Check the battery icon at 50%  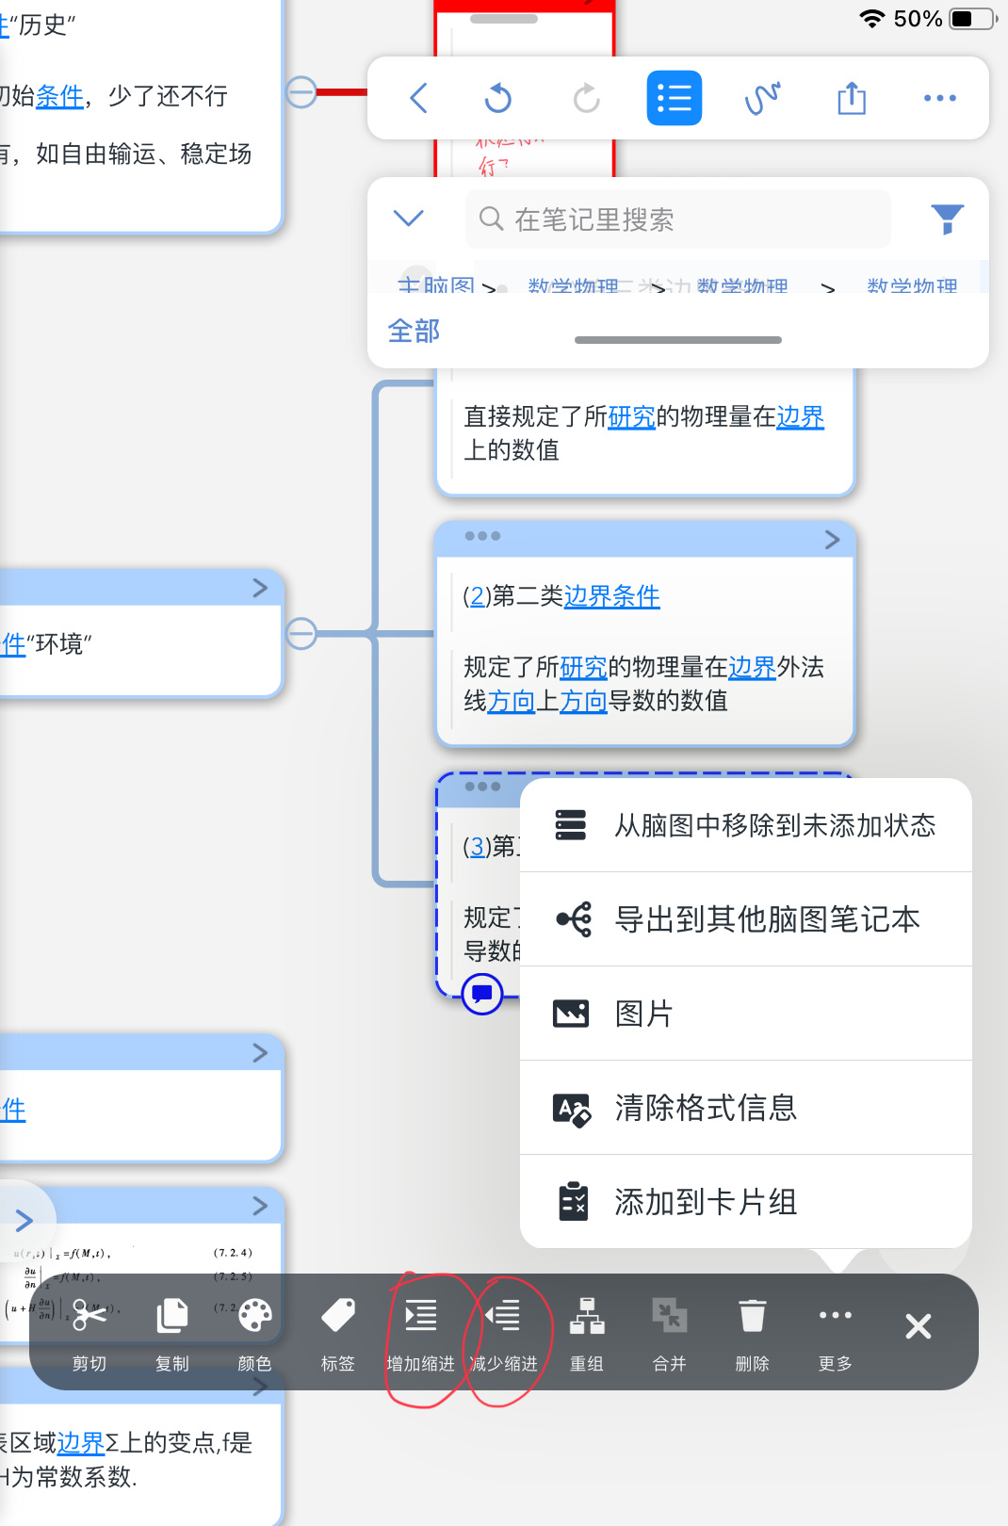(973, 19)
